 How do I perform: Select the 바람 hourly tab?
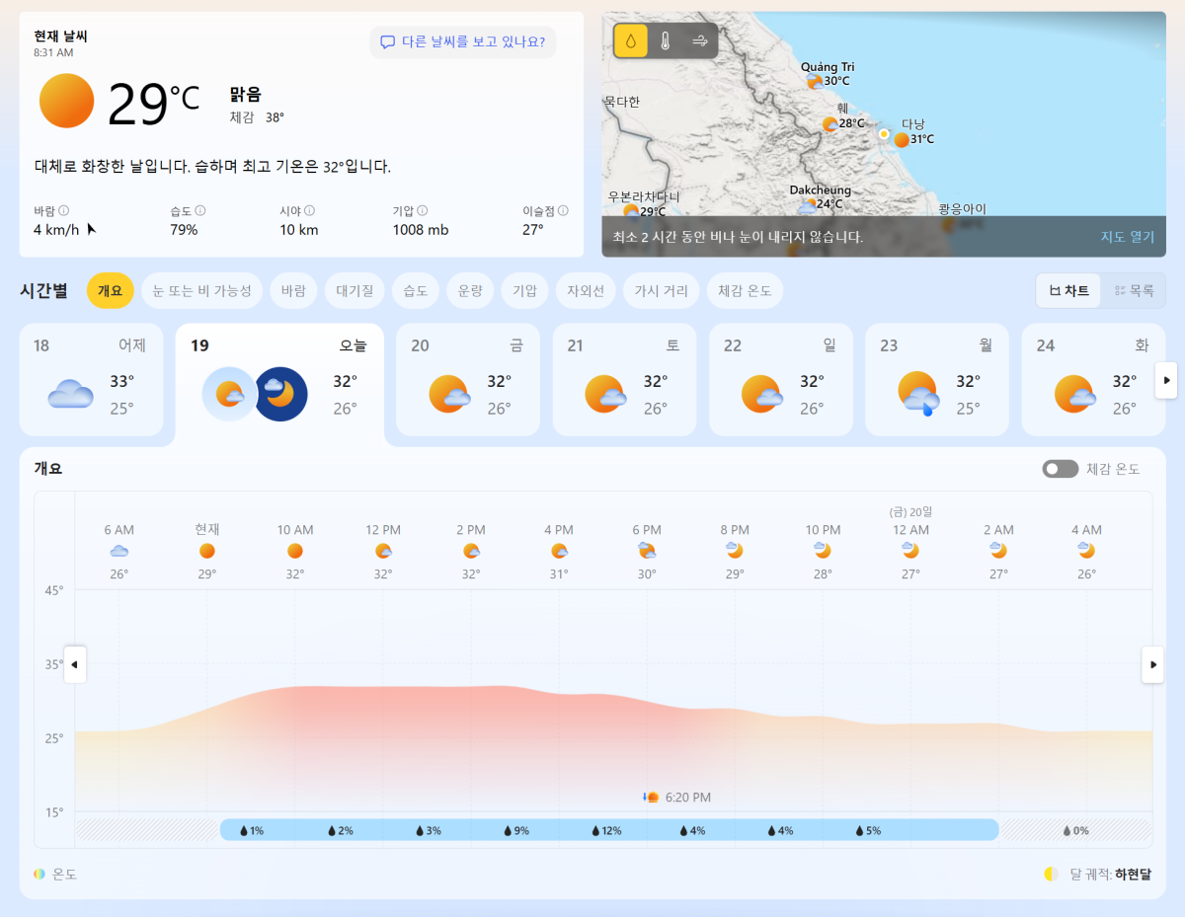tap(293, 291)
